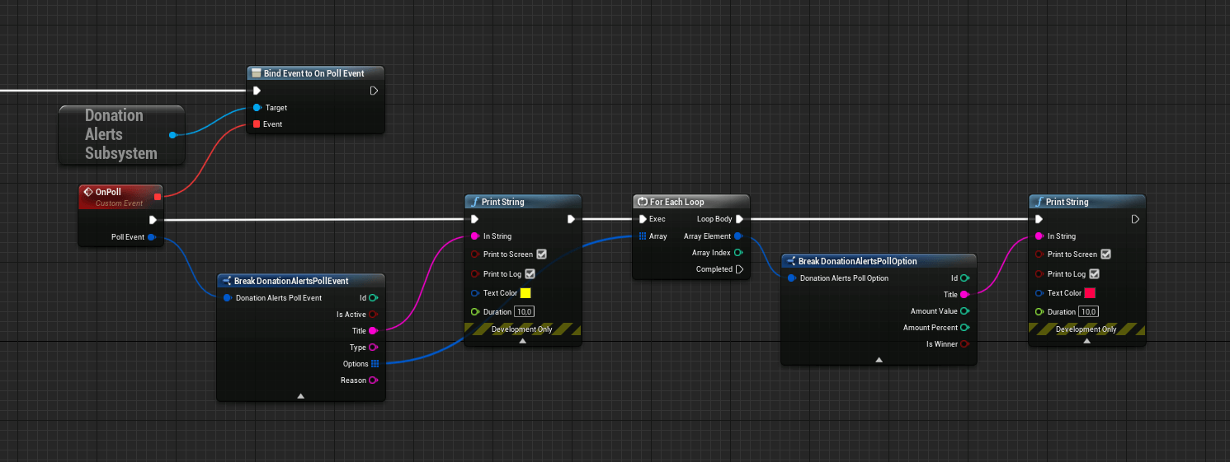Click the Array Index output pin
The width and height of the screenshot is (1230, 462).
coord(738,253)
